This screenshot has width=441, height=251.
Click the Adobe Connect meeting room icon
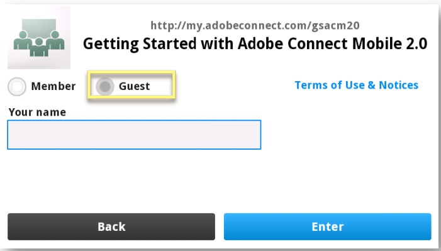click(x=39, y=37)
